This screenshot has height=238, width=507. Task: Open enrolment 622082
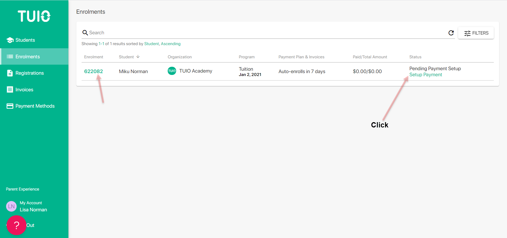click(x=93, y=71)
